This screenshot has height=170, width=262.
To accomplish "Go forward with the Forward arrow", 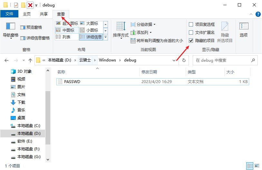I will coord(16,60).
